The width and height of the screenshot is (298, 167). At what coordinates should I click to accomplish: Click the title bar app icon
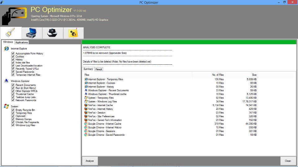coord(2,2)
